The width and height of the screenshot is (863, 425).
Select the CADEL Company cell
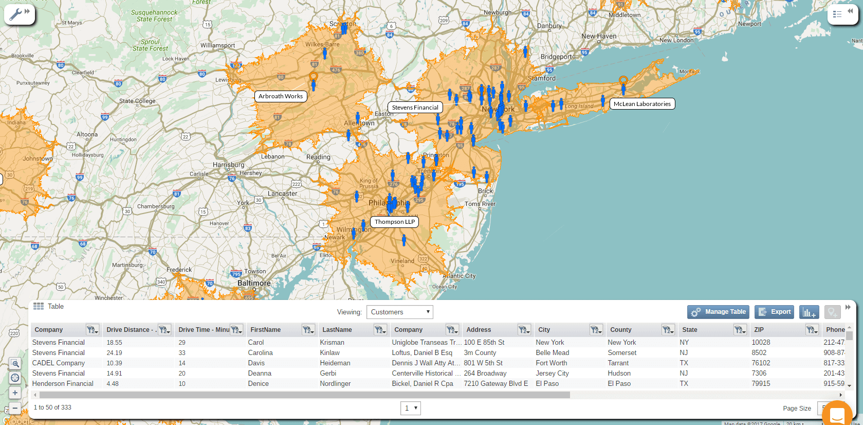tap(59, 363)
